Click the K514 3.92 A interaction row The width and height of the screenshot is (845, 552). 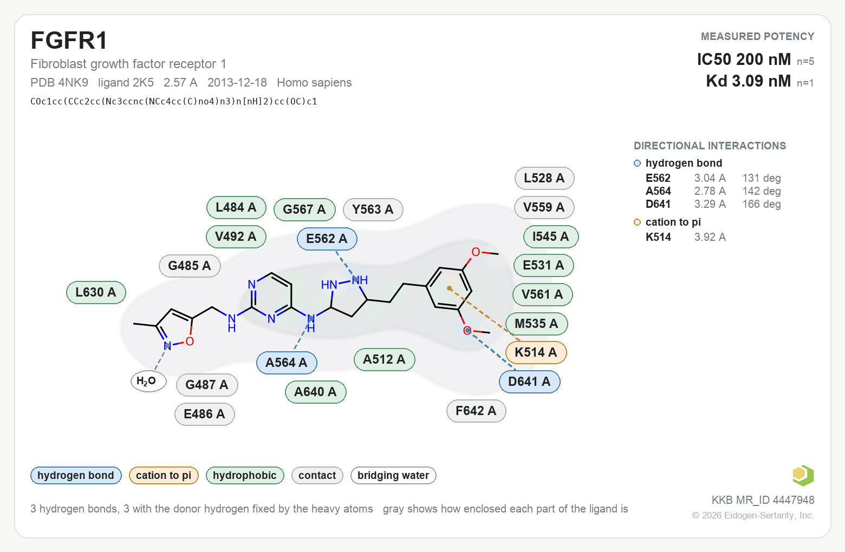point(686,237)
